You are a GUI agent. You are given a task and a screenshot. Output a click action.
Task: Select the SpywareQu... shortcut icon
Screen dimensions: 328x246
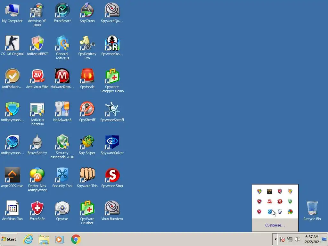pos(112,13)
